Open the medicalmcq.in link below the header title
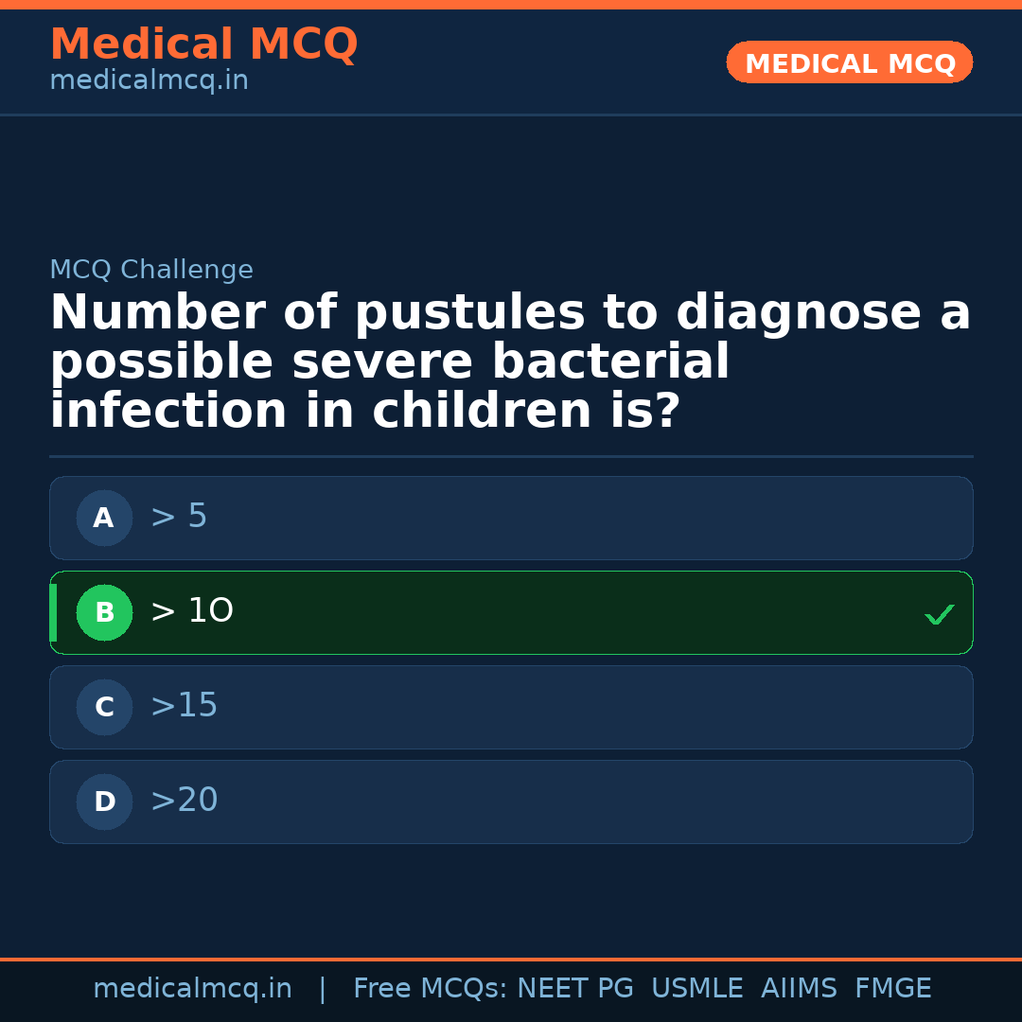This screenshot has height=1022, width=1022. point(149,81)
